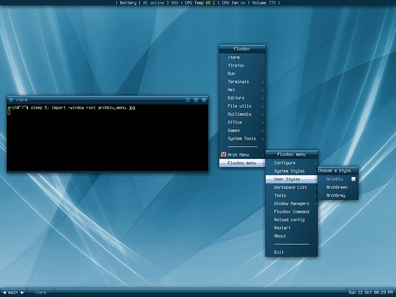The image size is (396, 297).
Task: Click inside the xterm terminal area
Action: [x=108, y=138]
